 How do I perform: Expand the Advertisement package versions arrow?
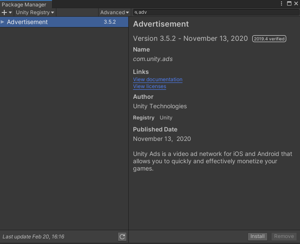[x=3, y=22]
